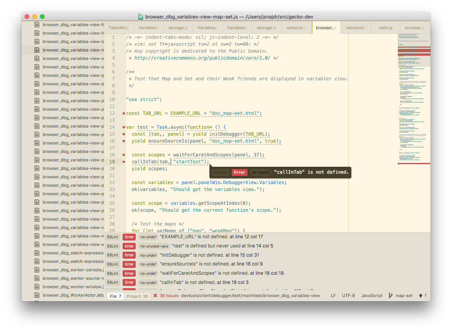Click the JS file icon in the title bar
Screen dimensions: 452x332
(x=141, y=17)
